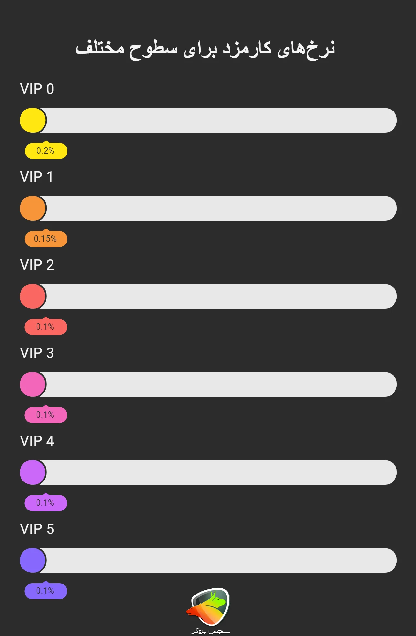This screenshot has width=416, height=636.
Task: Click the orange VIP 1 progress knob
Action: pyautogui.click(x=33, y=208)
